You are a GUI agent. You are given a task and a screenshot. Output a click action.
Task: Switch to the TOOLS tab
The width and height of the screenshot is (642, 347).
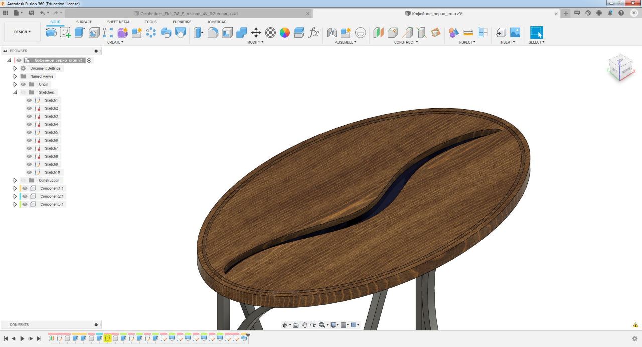pyautogui.click(x=151, y=22)
